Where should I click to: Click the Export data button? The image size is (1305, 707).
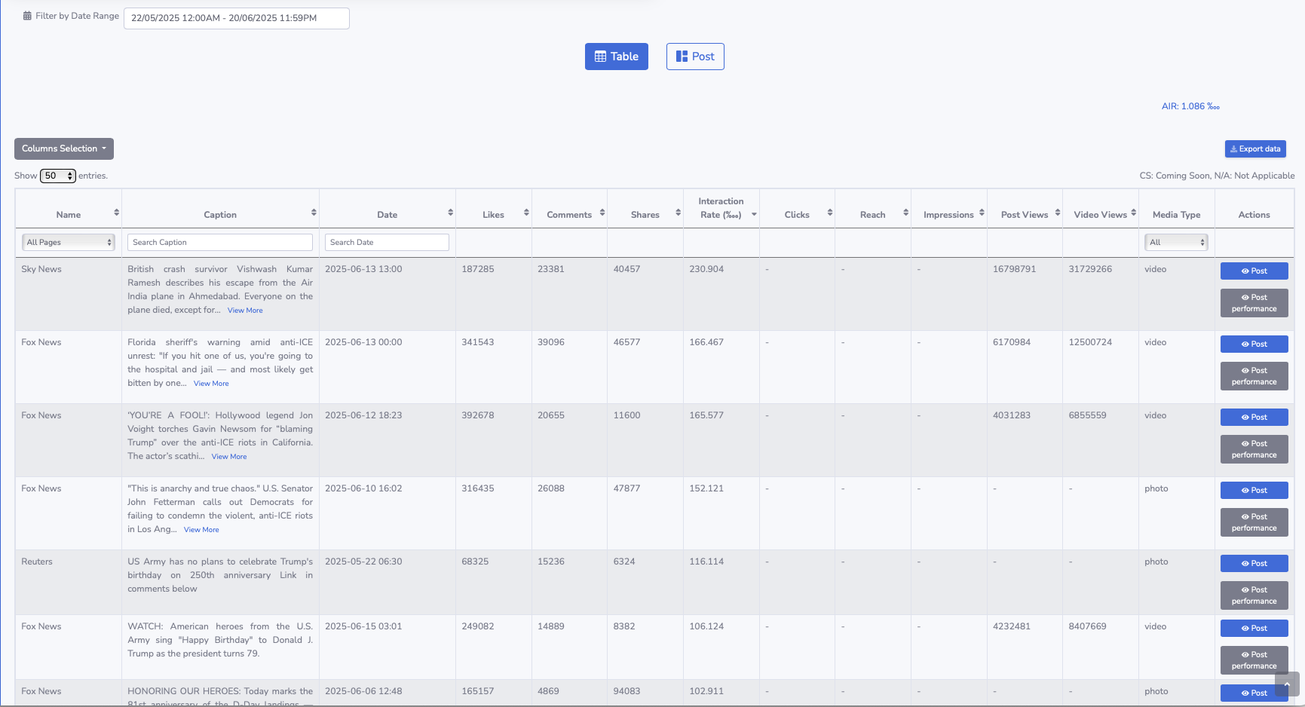[1255, 148]
